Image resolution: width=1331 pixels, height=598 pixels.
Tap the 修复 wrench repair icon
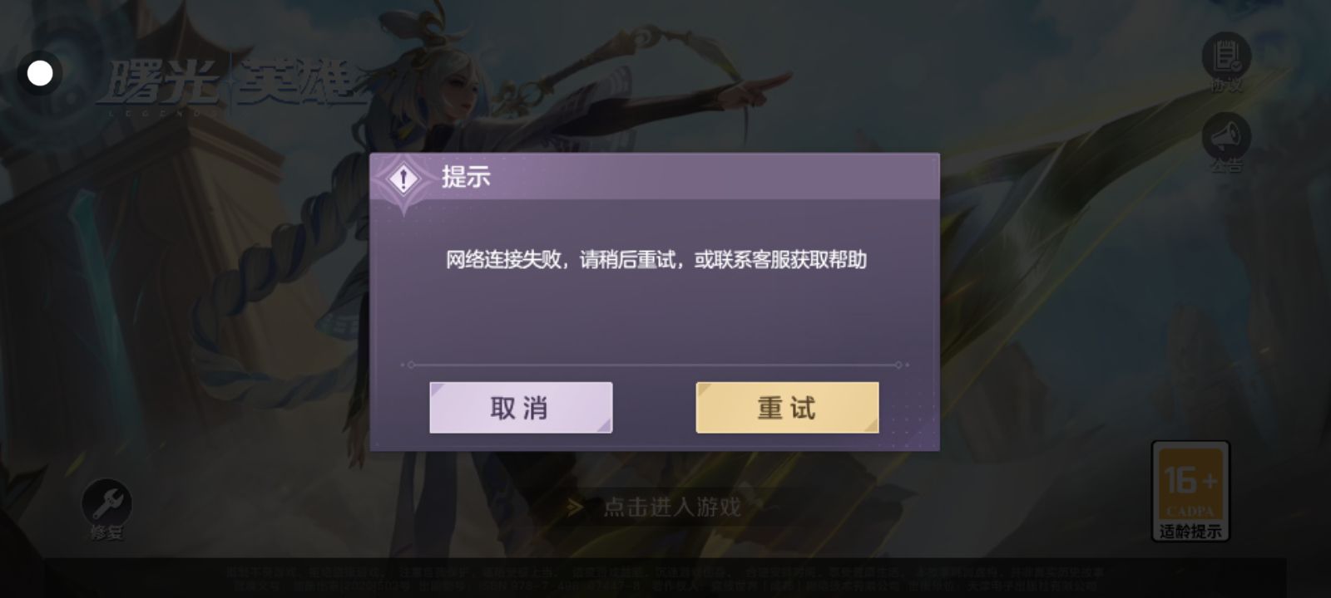point(106,502)
